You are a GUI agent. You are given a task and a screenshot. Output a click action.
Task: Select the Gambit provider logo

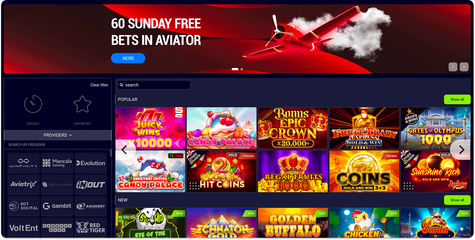coord(57,206)
